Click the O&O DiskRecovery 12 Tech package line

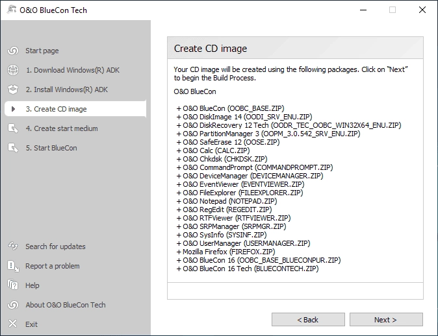point(289,125)
